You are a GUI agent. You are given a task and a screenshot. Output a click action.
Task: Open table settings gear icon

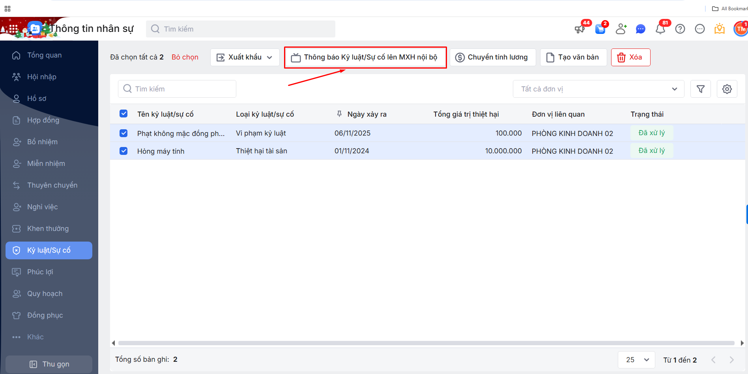(x=727, y=89)
